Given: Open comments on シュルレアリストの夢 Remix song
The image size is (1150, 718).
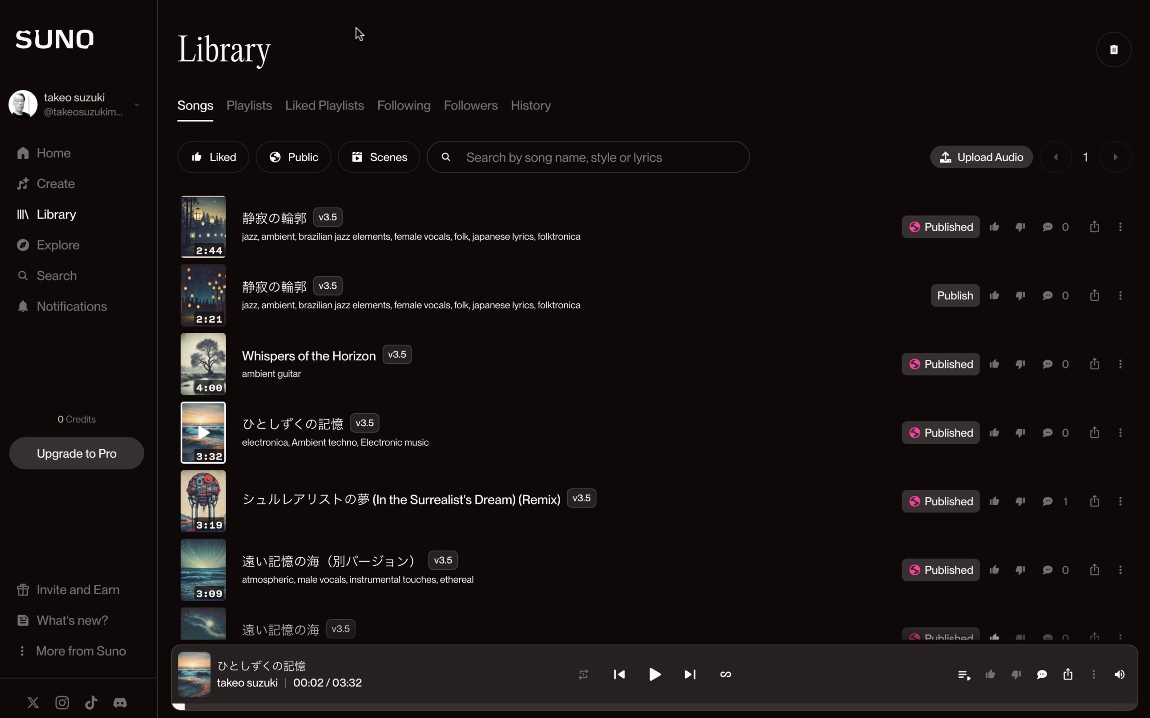Looking at the screenshot, I should 1048,501.
